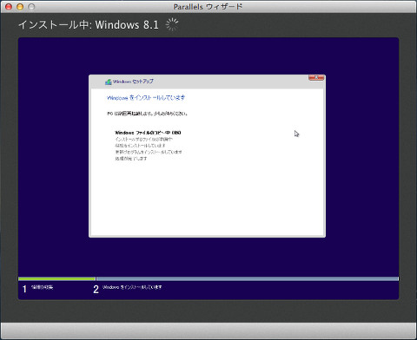
Task: Click the gray zoom button of Parallels wizard
Action: pos(31,7)
